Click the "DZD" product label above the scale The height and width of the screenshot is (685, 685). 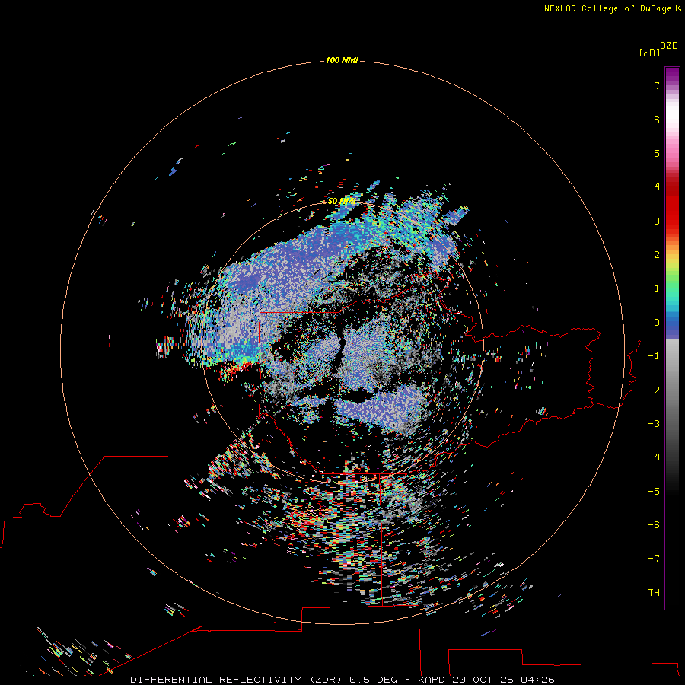point(669,46)
